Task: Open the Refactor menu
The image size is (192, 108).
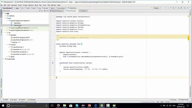Action: pyautogui.click(x=31, y=5)
